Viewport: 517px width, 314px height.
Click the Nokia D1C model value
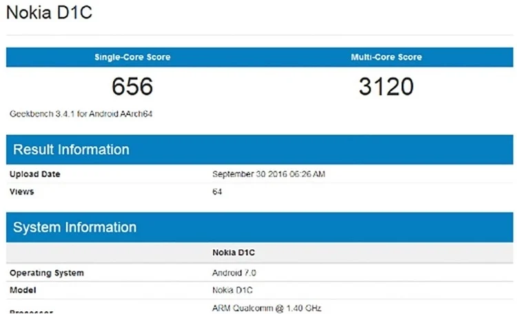[x=232, y=291]
